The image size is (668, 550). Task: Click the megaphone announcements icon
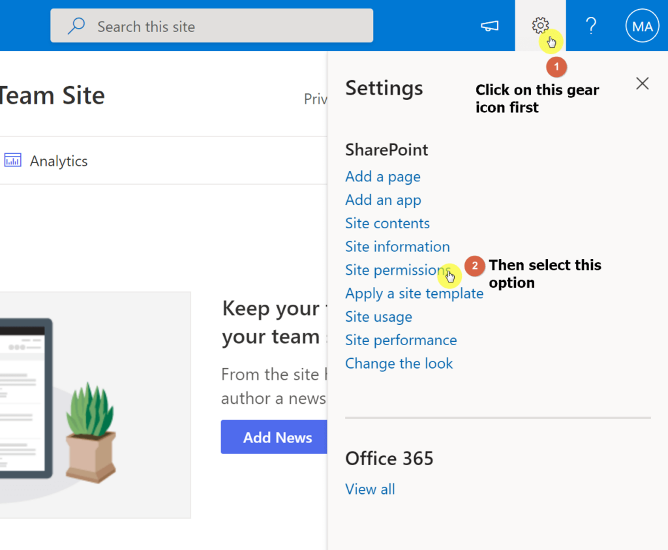pyautogui.click(x=489, y=26)
